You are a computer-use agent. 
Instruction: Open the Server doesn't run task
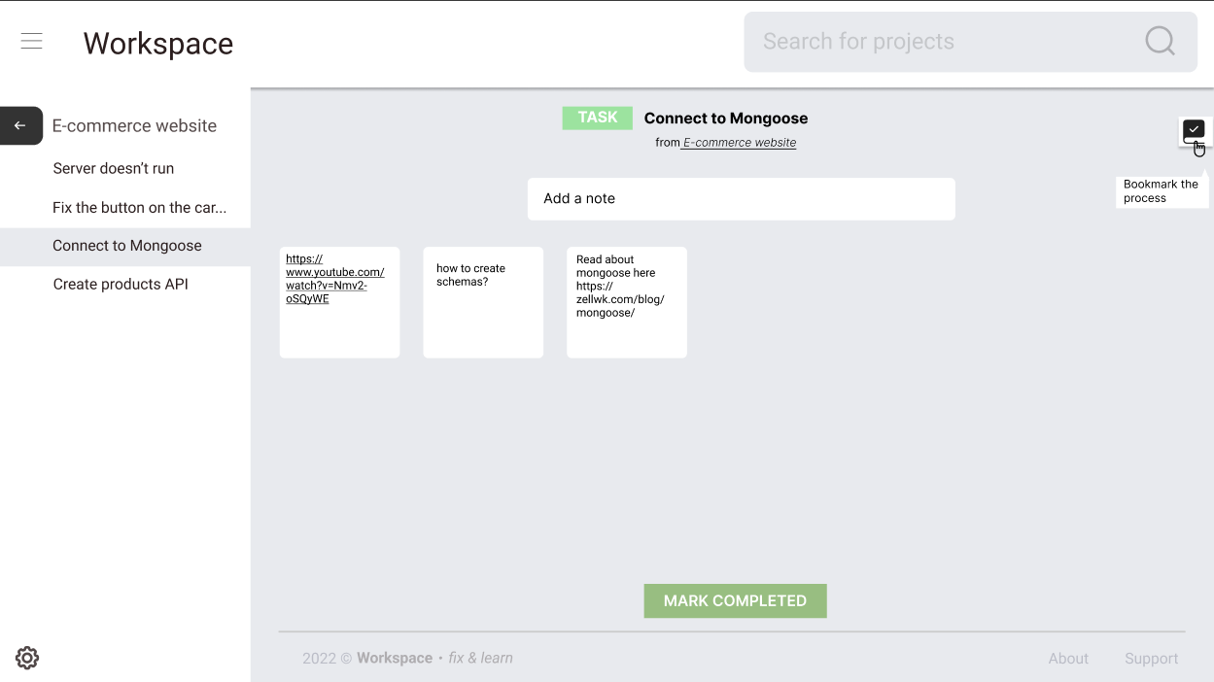click(114, 168)
